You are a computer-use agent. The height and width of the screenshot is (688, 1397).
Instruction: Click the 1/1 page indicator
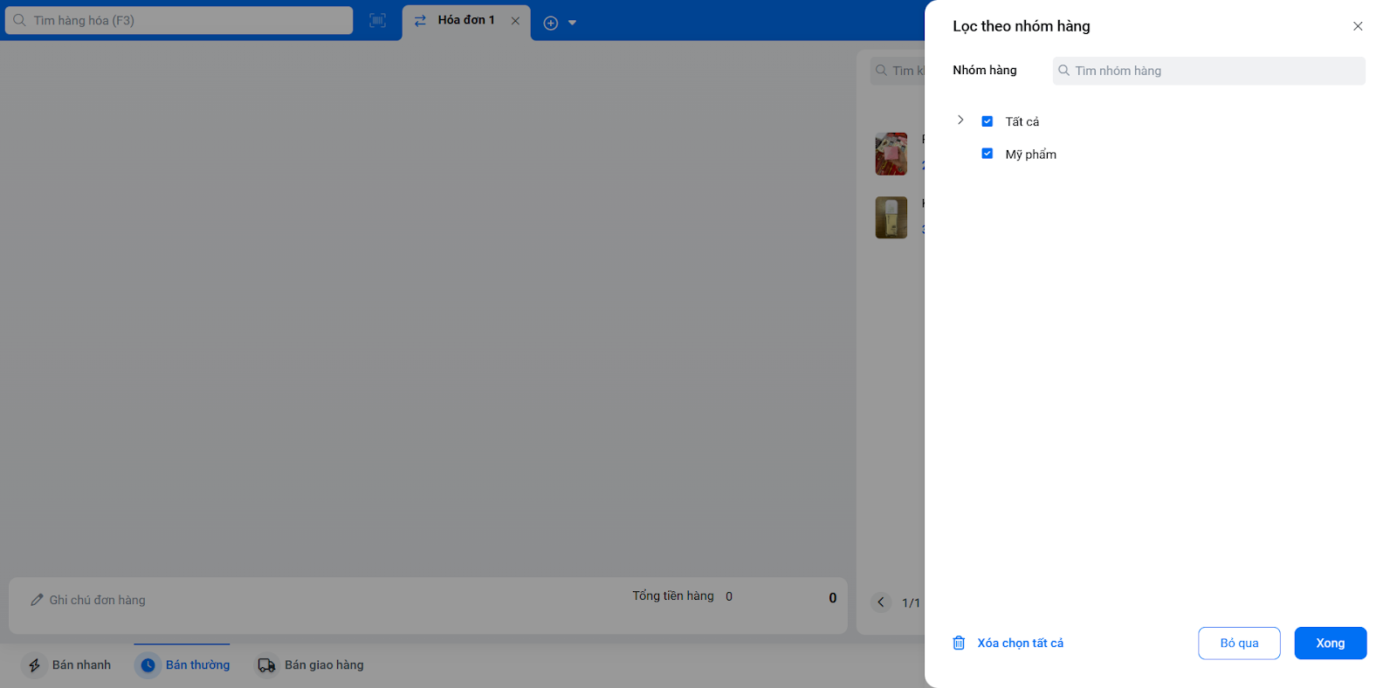911,602
